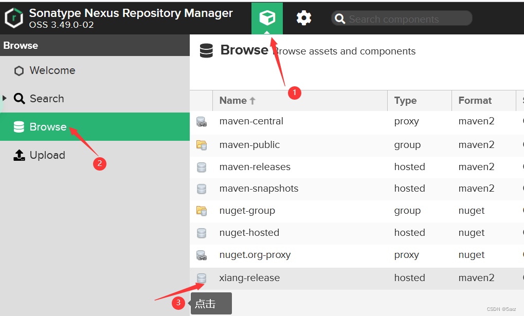This screenshot has height=316, width=524.
Task: Open the administration gear icon
Action: pyautogui.click(x=304, y=17)
